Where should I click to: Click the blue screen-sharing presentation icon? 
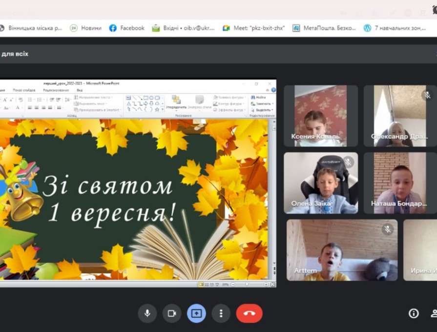click(x=196, y=313)
